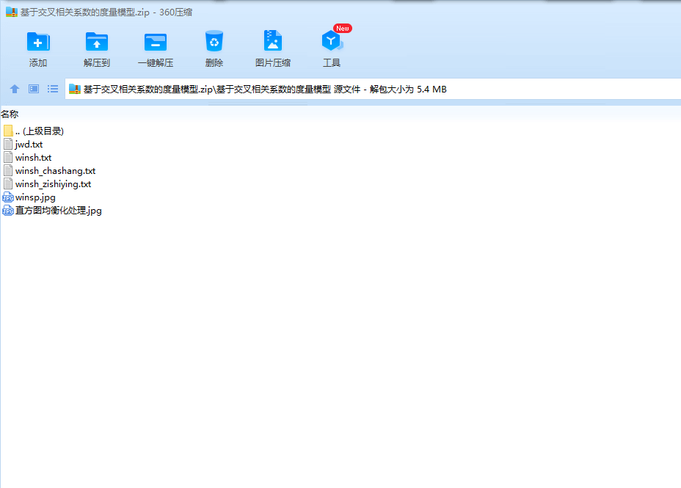Open image compression (图片压缩) tool
681x488 pixels.
tap(273, 41)
